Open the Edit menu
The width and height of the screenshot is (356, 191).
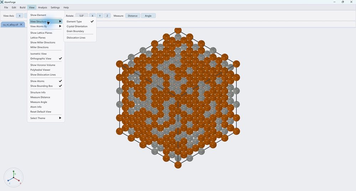[14, 7]
